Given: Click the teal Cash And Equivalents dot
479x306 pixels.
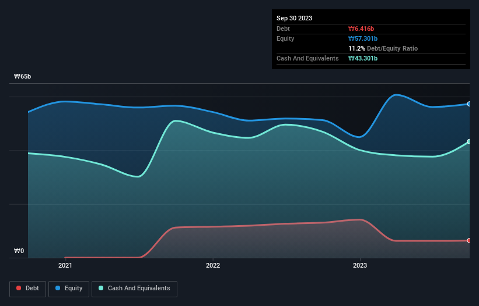Looking at the screenshot, I should [101, 288].
